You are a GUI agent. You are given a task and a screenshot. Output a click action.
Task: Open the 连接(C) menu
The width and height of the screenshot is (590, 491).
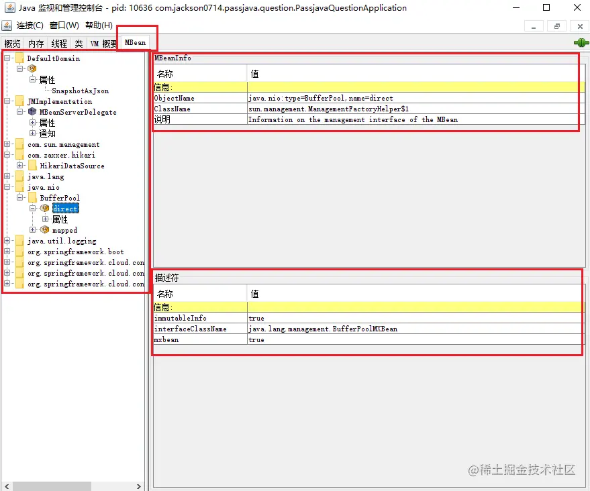30,25
